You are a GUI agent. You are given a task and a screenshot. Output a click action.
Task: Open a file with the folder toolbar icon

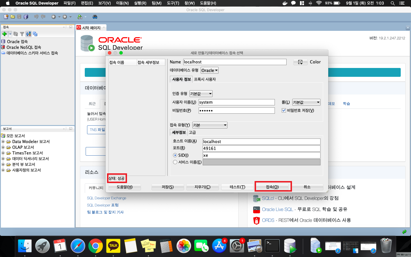[13, 17]
